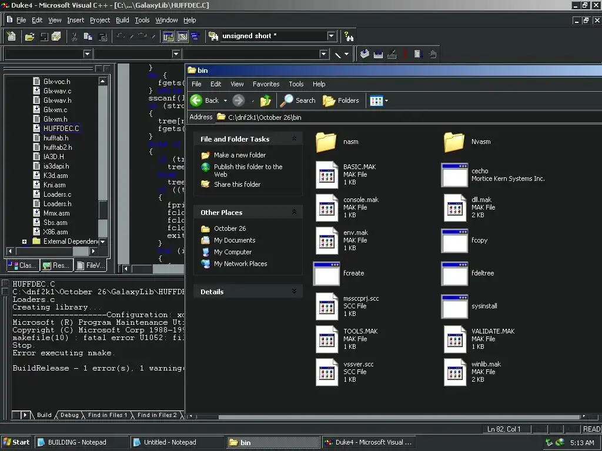
Task: Open My Computer under Other Places
Action: click(x=233, y=252)
